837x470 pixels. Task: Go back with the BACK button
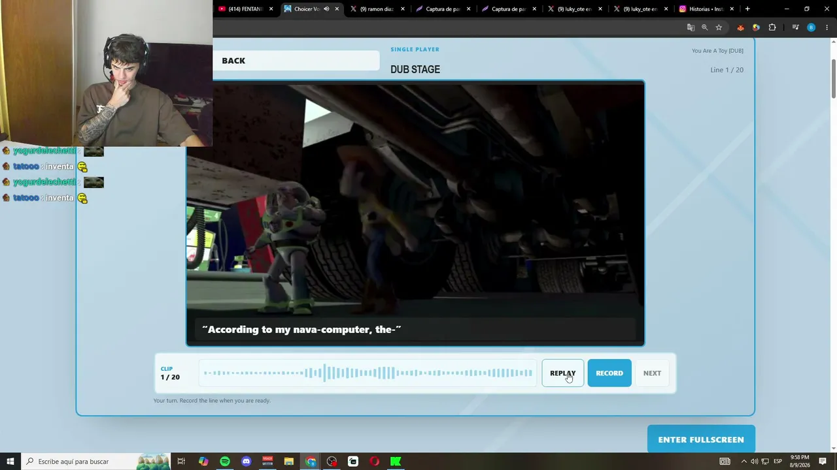pos(233,61)
